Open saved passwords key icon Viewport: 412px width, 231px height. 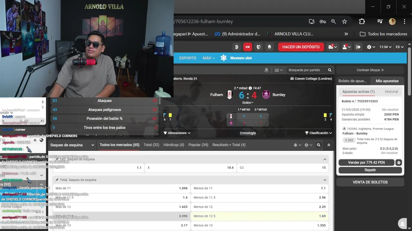323,21
